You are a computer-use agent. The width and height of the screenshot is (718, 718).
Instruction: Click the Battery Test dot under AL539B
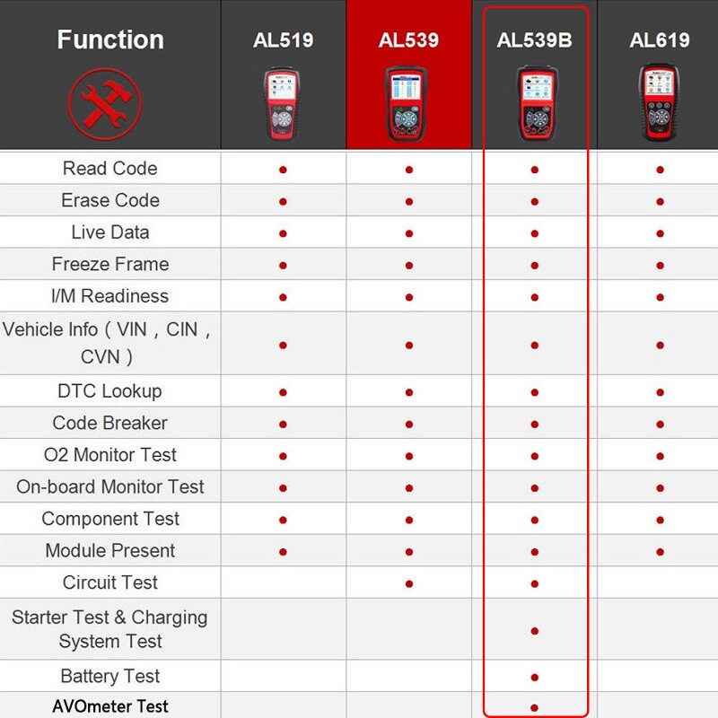coord(534,678)
